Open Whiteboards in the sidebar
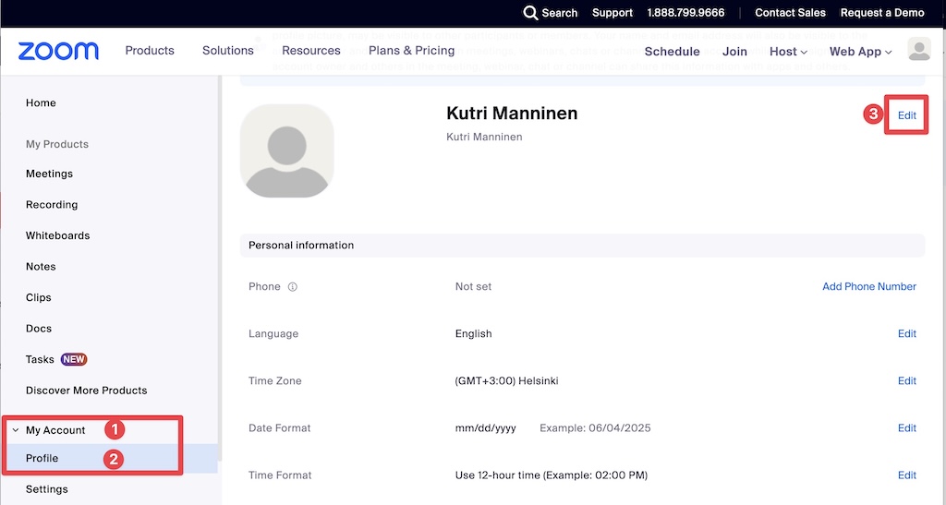Image resolution: width=946 pixels, height=505 pixels. (x=58, y=235)
